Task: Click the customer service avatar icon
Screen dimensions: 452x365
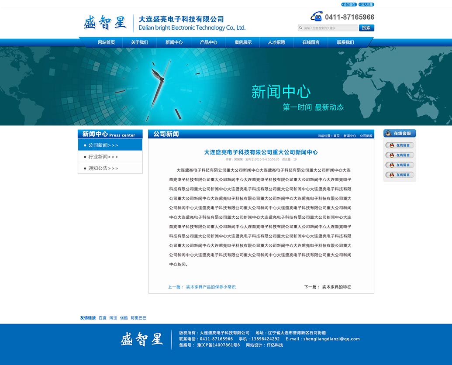Action: [x=388, y=134]
